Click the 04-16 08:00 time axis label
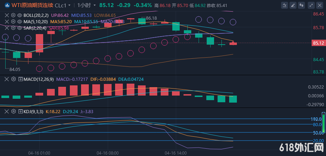Screen dimensions: 326x156 coord(108,153)
